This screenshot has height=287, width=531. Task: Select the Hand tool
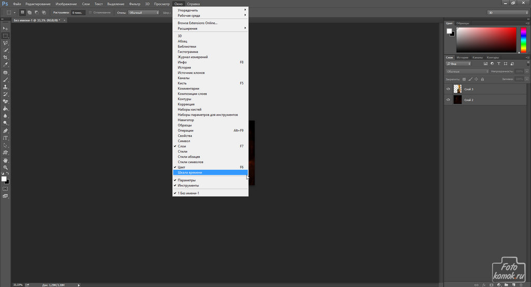(x=6, y=160)
